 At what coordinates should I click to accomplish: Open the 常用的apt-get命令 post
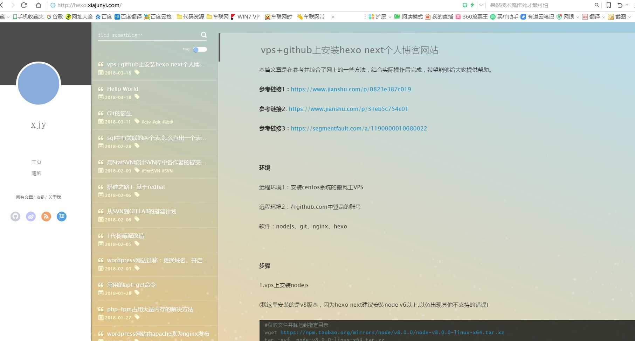click(x=131, y=285)
